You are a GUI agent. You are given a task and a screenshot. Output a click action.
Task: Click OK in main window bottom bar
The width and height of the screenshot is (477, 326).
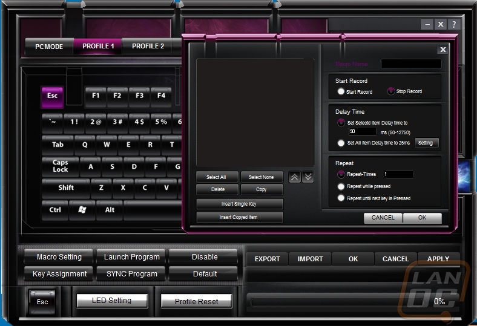(x=353, y=259)
